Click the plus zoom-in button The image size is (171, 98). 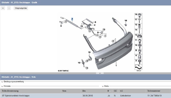pos(3,8)
